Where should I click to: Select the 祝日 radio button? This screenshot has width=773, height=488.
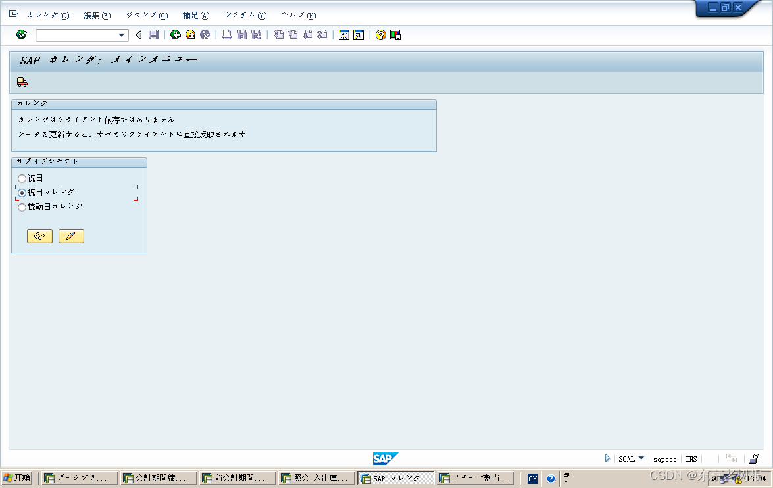pos(22,178)
